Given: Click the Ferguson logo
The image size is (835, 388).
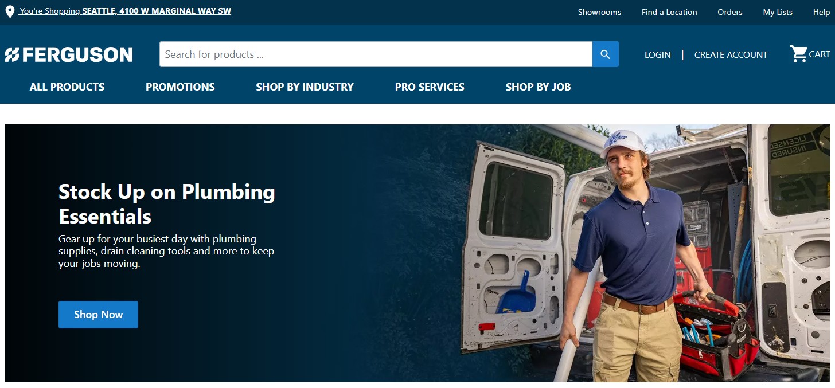Looking at the screenshot, I should tap(69, 54).
